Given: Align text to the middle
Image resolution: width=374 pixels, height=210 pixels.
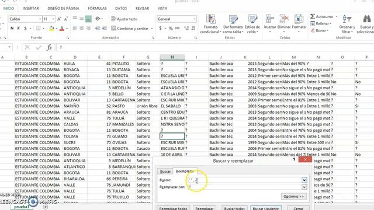Looking at the screenshot, I should click(82, 19).
